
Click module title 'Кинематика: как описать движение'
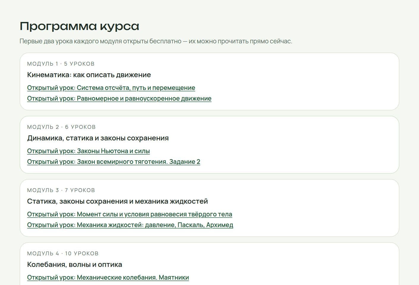(x=89, y=75)
